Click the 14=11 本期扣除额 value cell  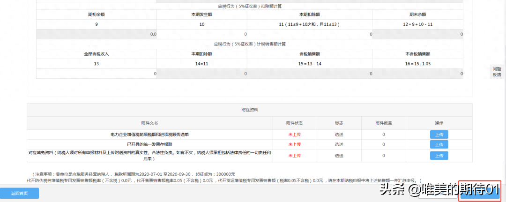202,74
